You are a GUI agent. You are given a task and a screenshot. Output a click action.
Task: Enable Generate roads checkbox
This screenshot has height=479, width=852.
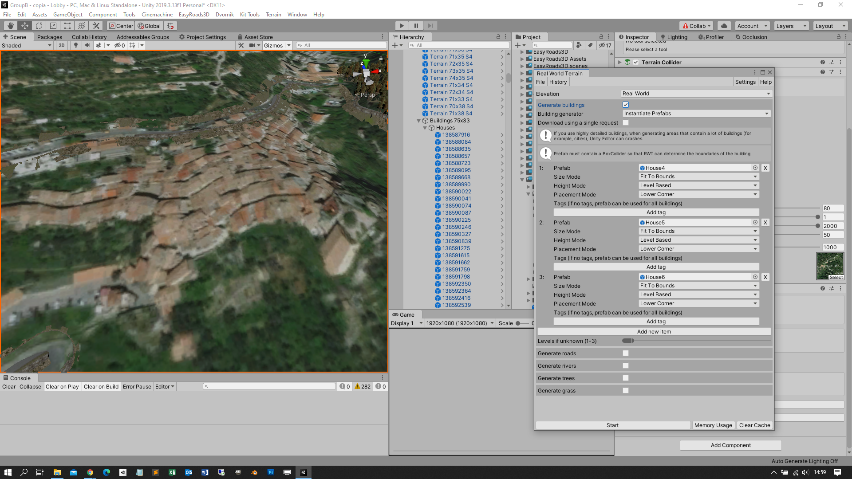pos(626,353)
